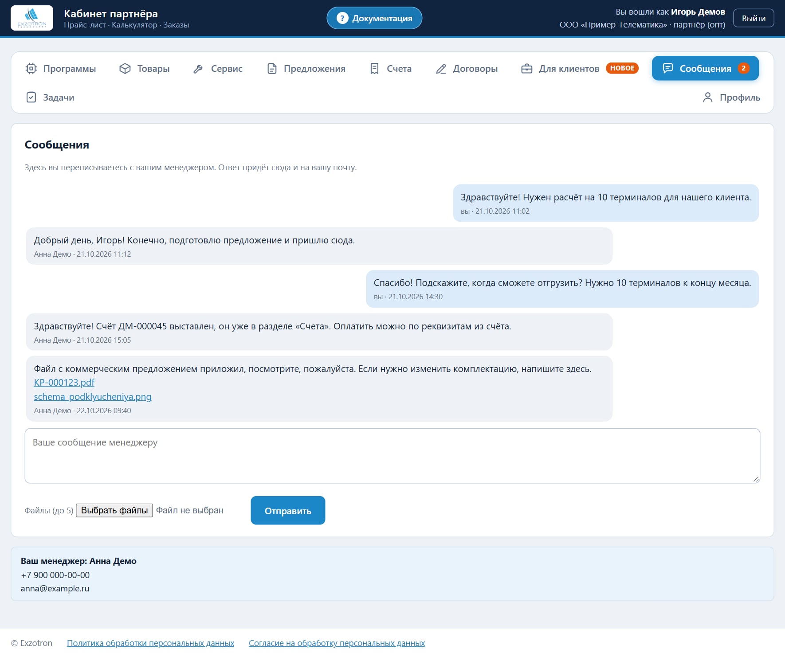This screenshot has width=785, height=657.
Task: Click the Профиль person icon
Action: pyautogui.click(x=708, y=97)
